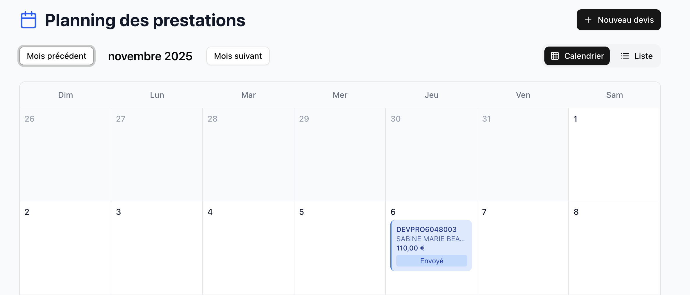Click the Jeu weekday column header
Image resolution: width=690 pixels, height=295 pixels.
coord(431,95)
